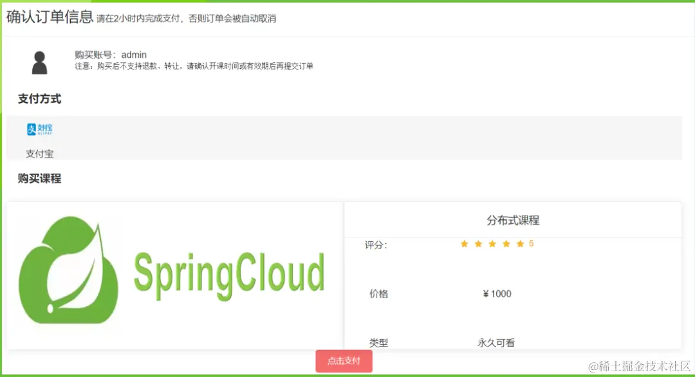Select the user avatar silhouette icon
Viewport: 695px width, 377px height.
40,62
